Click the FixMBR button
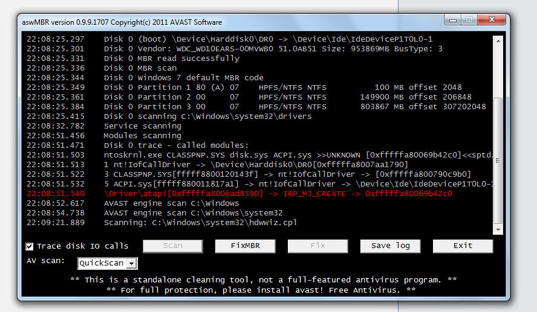 coord(245,246)
